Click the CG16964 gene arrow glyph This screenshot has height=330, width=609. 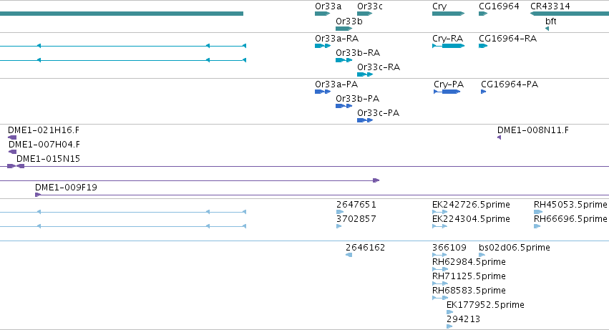click(x=483, y=14)
